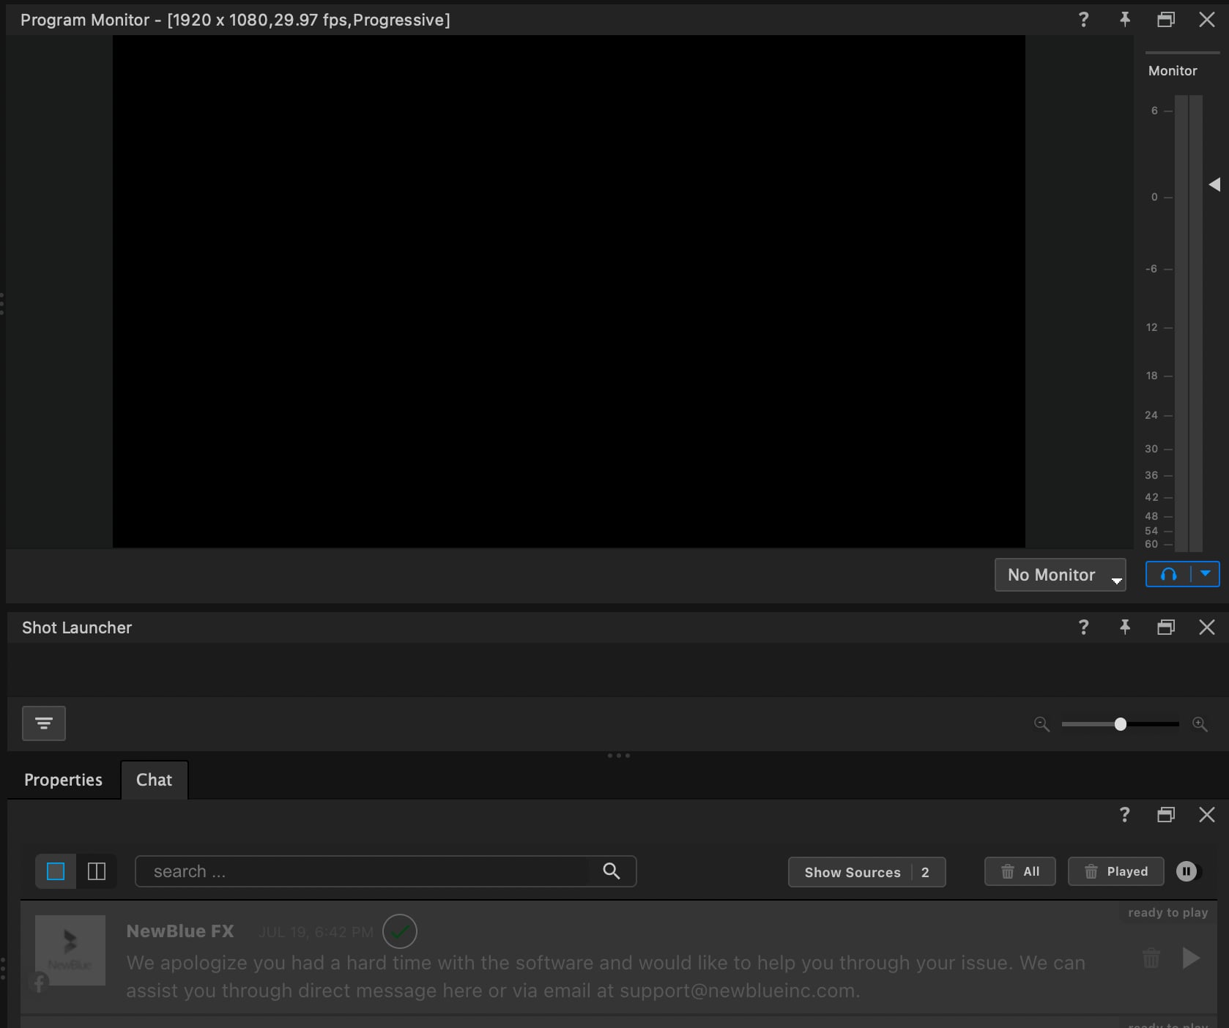Click the chat search magnifier icon
The width and height of the screenshot is (1229, 1028).
612,871
